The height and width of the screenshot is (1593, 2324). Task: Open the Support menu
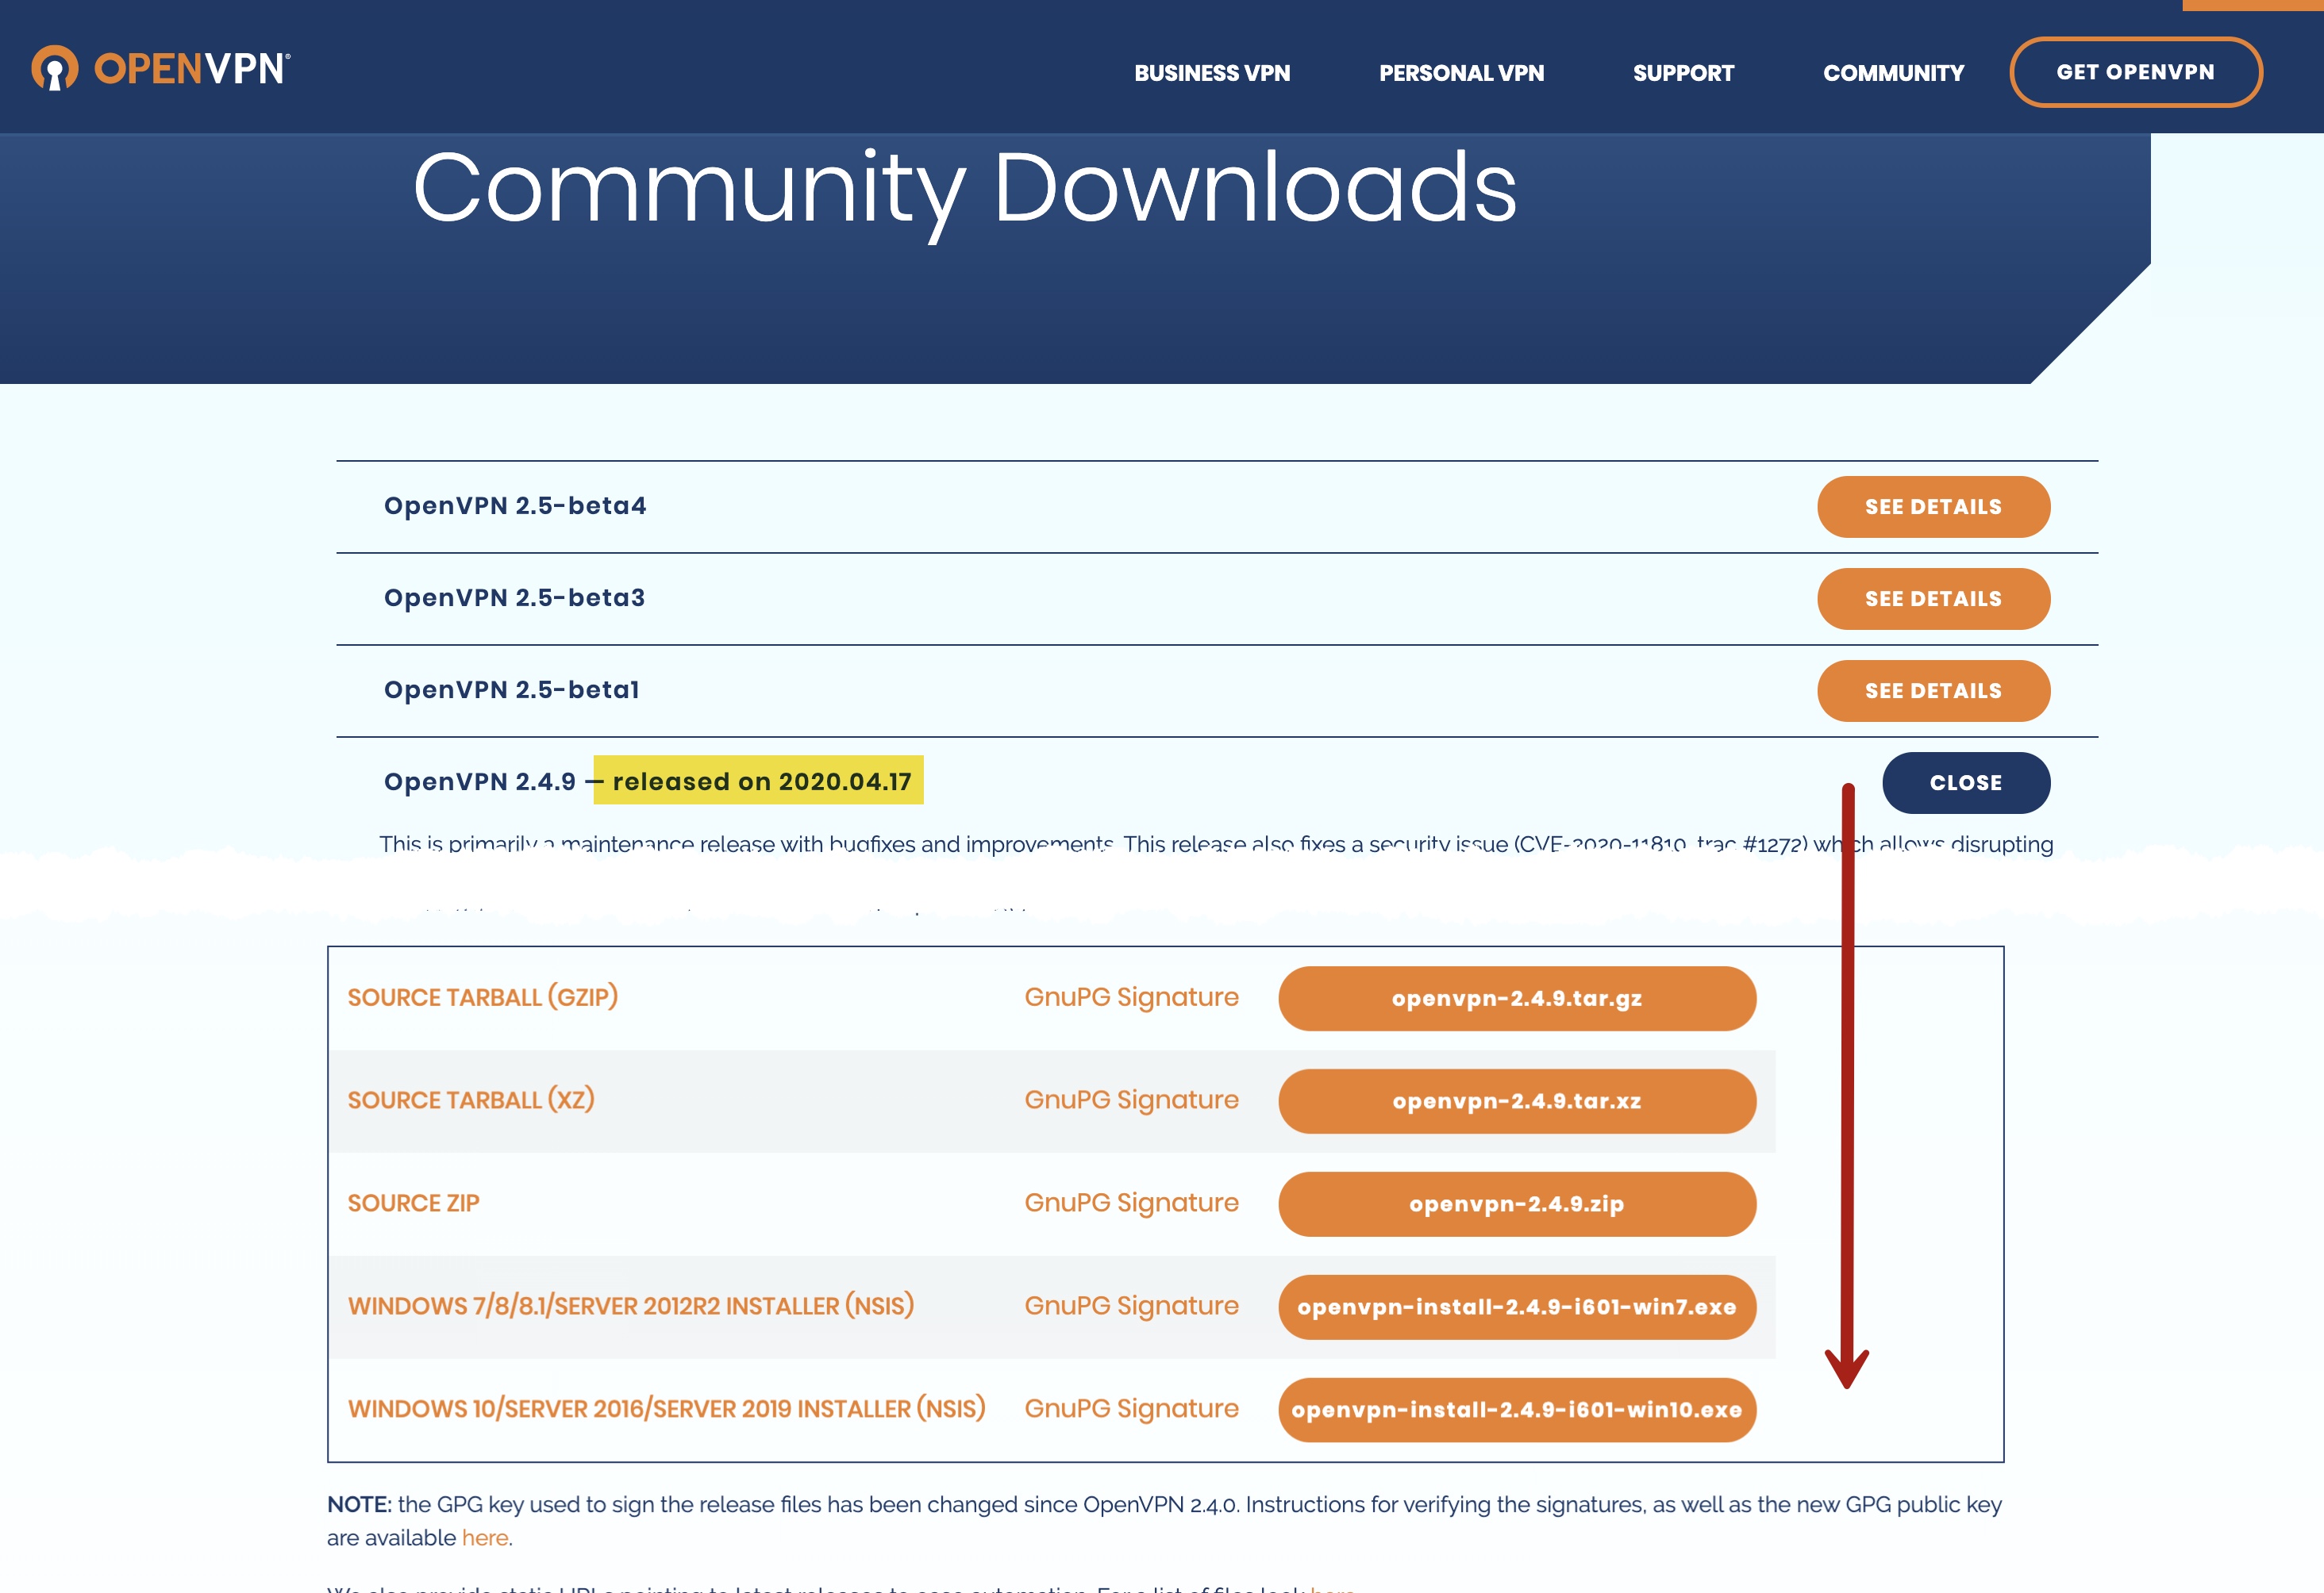(1683, 73)
